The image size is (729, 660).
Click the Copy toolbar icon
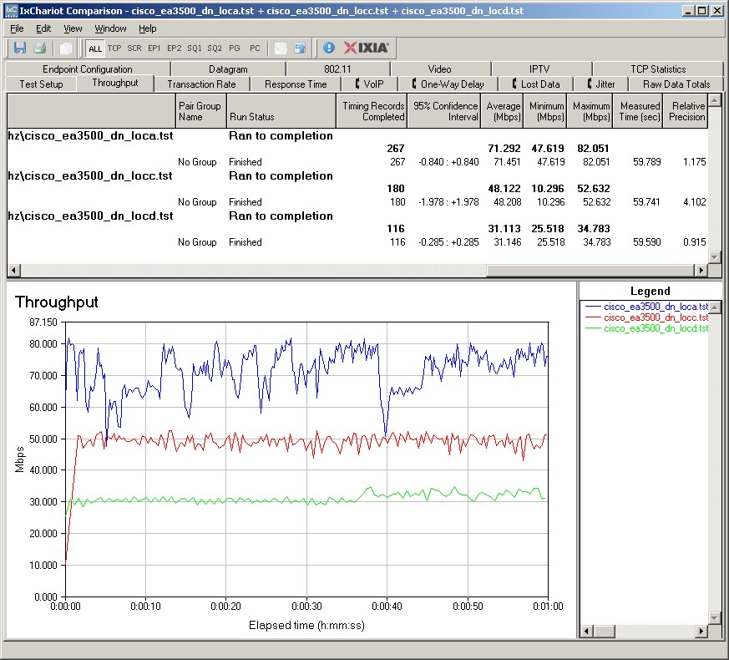(x=66, y=48)
